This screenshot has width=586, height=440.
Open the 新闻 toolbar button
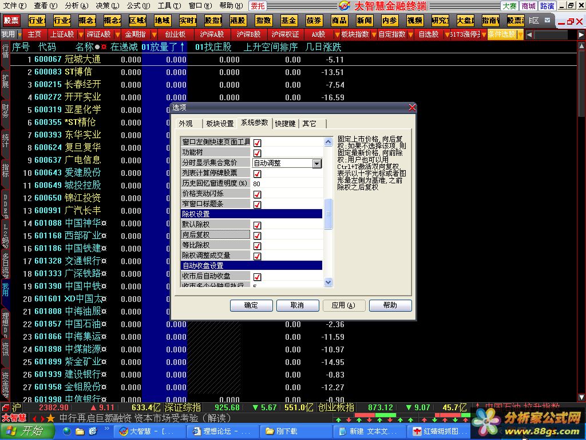(365, 21)
